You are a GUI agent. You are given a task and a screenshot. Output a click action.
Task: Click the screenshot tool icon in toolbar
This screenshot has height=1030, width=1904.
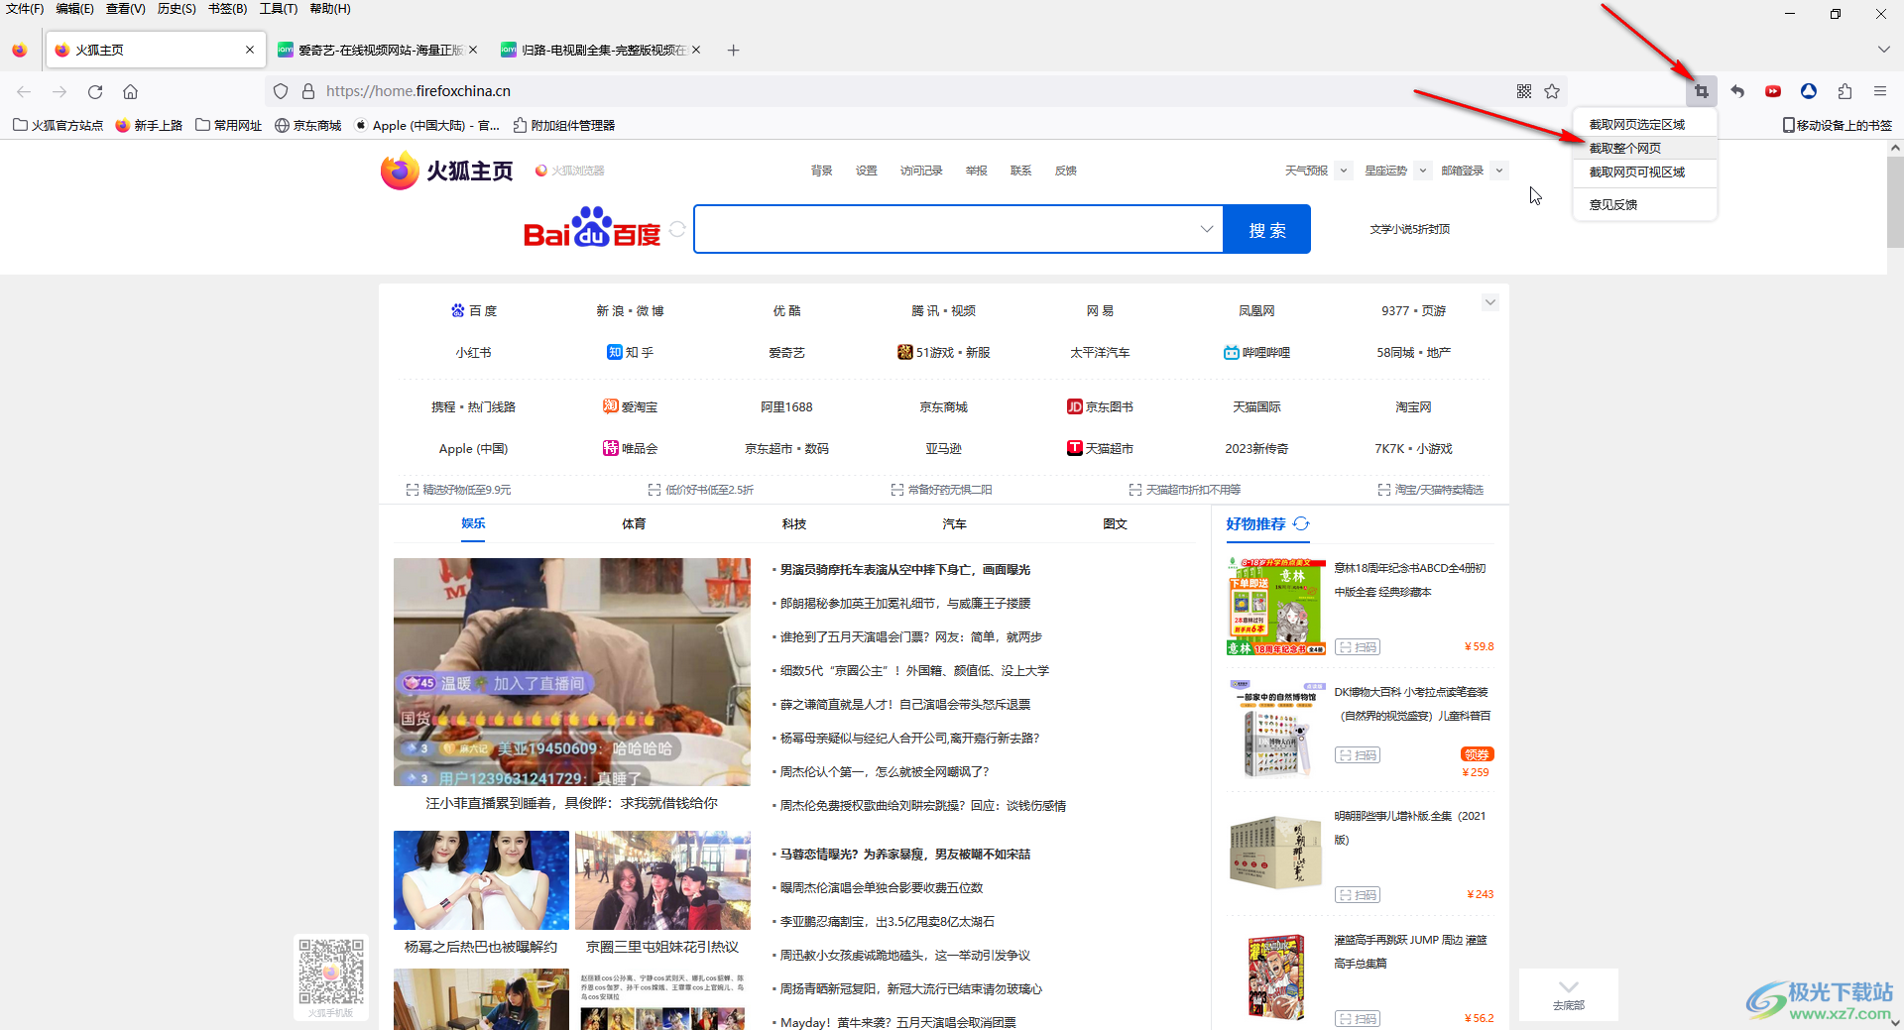coord(1702,91)
